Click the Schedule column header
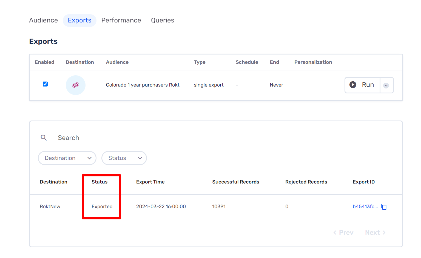Image resolution: width=421 pixels, height=258 pixels. 247,62
